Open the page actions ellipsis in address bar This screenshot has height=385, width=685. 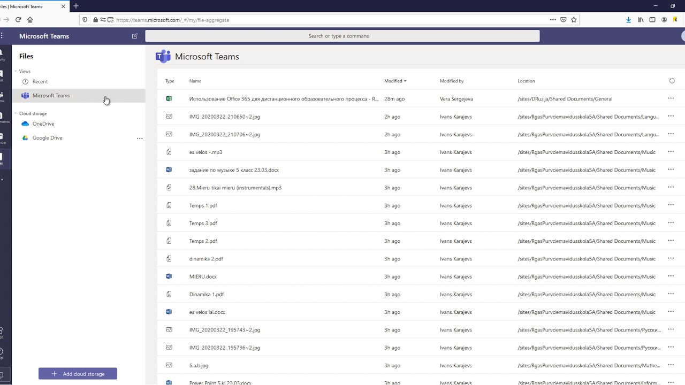pyautogui.click(x=553, y=20)
